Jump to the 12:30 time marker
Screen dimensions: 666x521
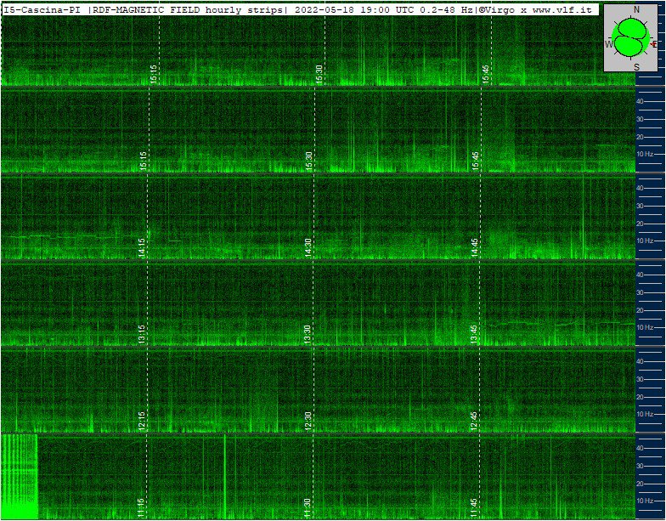308,420
